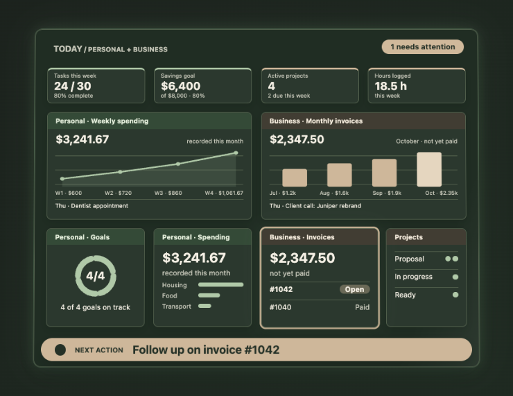Click the 'Paid' status of invoice #1040
The width and height of the screenshot is (513, 396).
[x=362, y=307]
